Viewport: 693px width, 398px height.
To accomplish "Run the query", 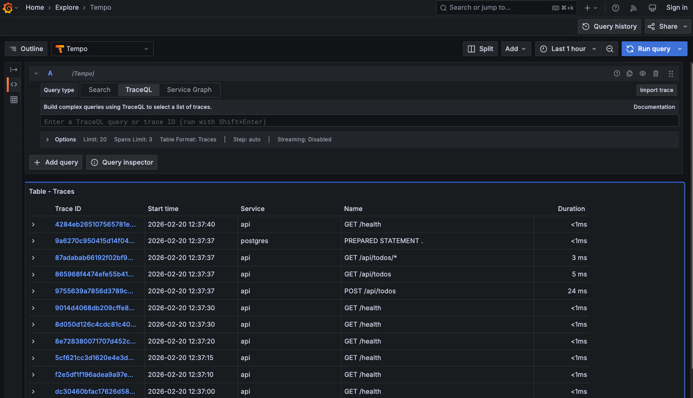I will click(x=649, y=49).
